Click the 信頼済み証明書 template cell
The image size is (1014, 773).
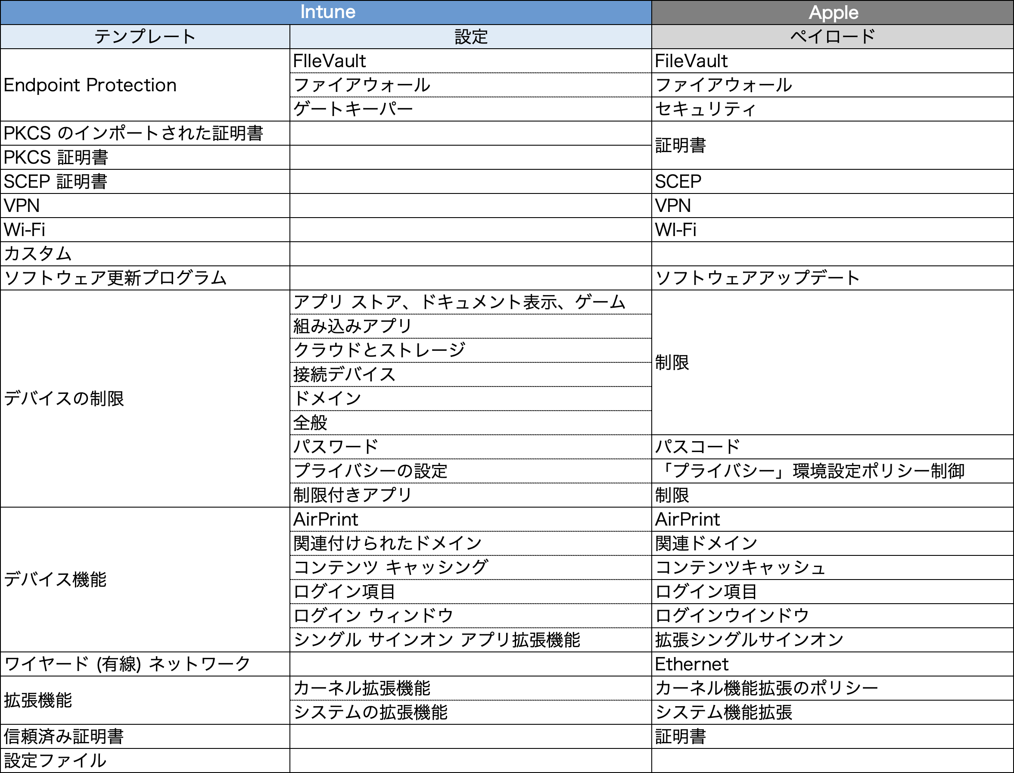coord(64,736)
